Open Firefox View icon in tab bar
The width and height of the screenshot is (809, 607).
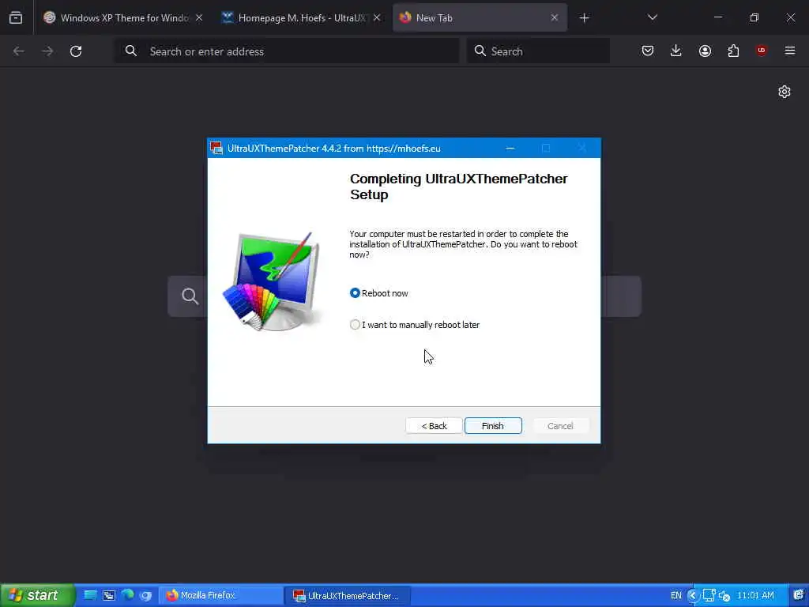(16, 17)
